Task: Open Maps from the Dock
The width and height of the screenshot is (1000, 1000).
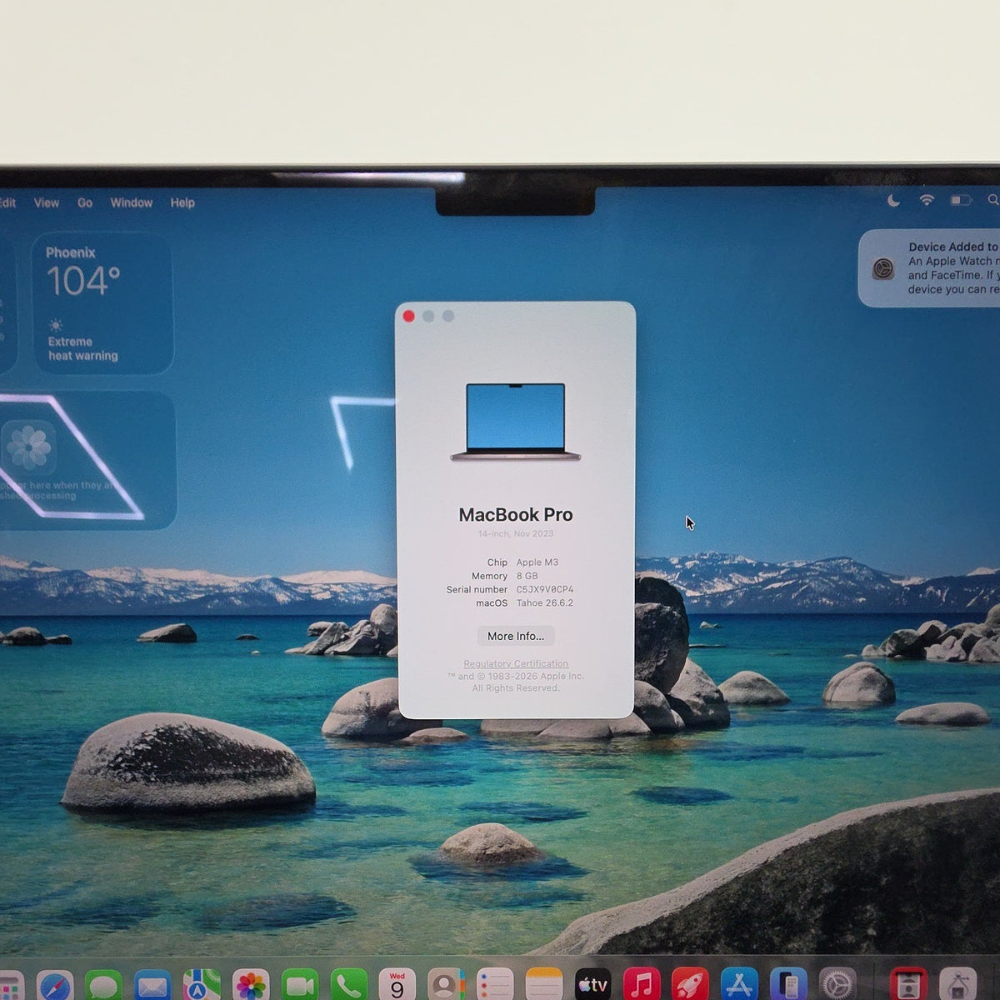Action: point(202,987)
